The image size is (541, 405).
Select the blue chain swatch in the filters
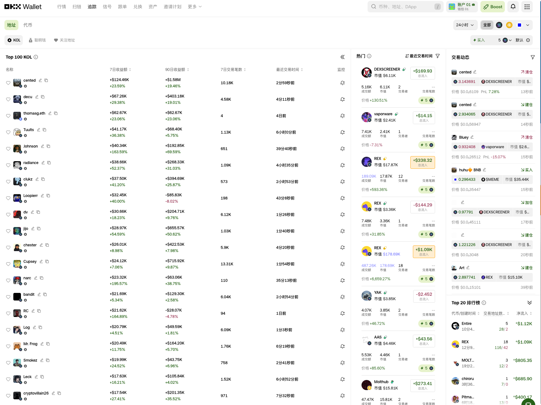(519, 25)
